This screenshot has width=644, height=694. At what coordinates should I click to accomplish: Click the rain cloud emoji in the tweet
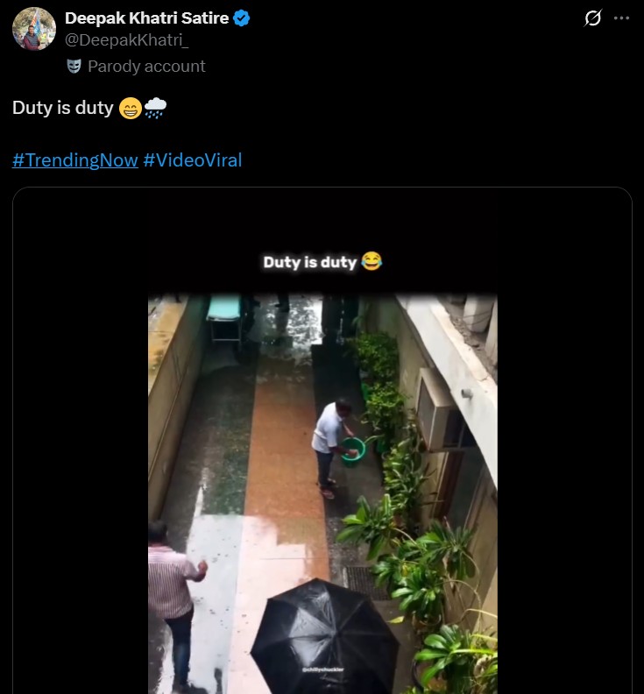[x=155, y=108]
